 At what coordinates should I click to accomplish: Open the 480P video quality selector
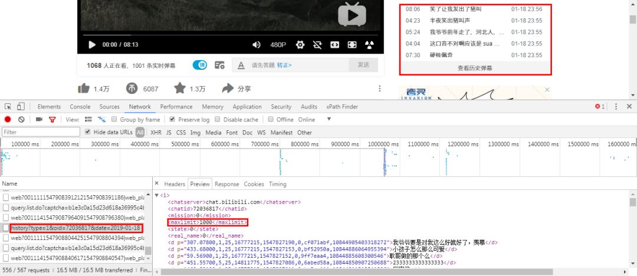pos(278,45)
